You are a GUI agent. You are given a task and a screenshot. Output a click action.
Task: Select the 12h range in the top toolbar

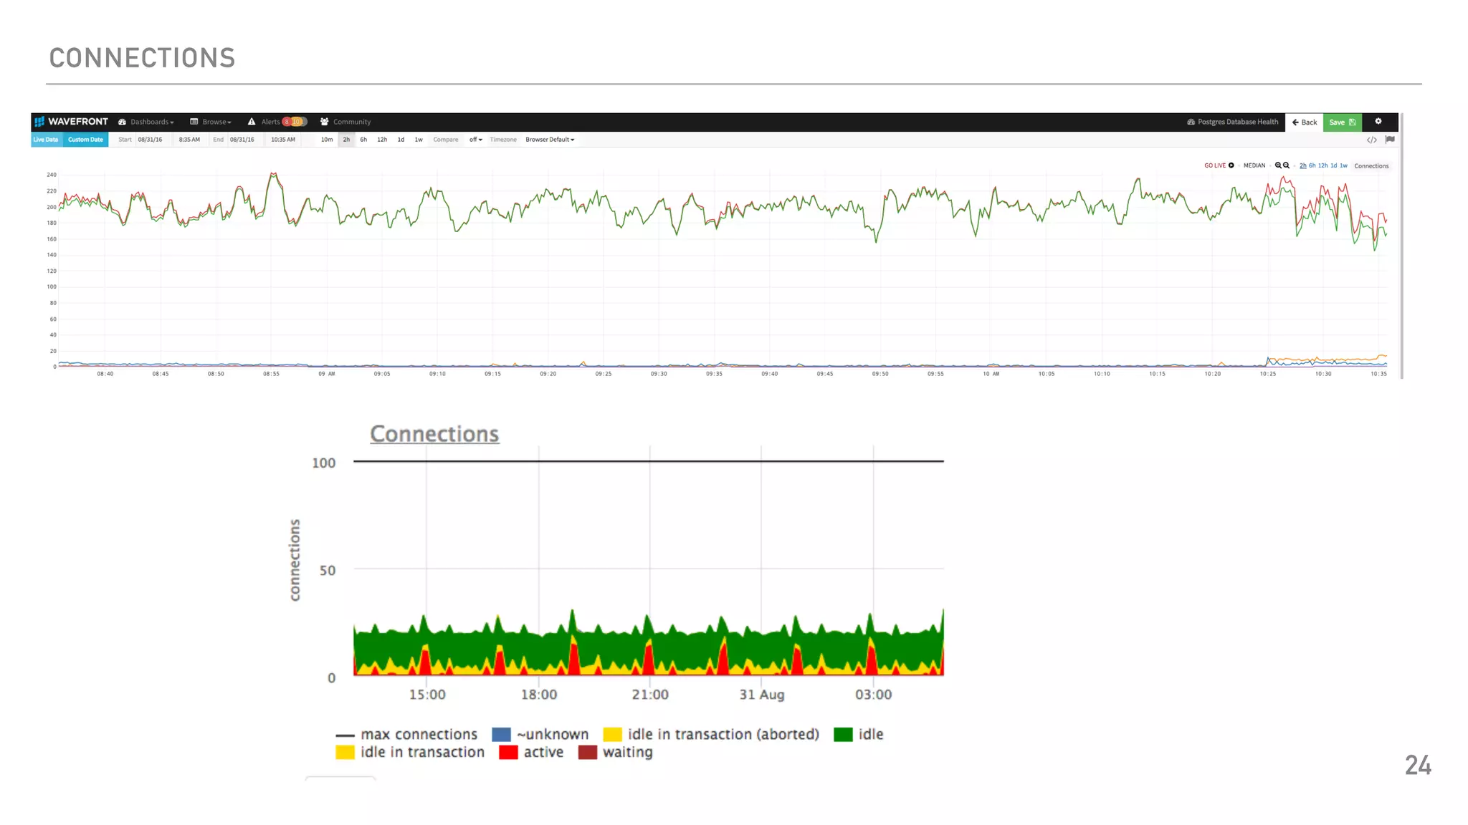(382, 140)
